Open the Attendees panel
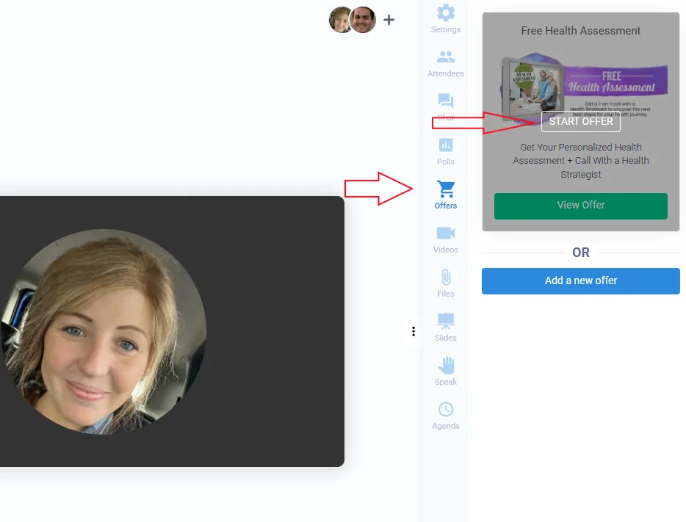Screen dimensions: 686x522 point(446,57)
